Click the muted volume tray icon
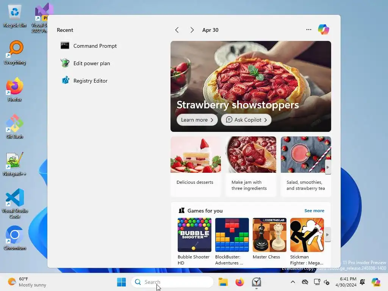The image size is (388, 291). [327, 282]
